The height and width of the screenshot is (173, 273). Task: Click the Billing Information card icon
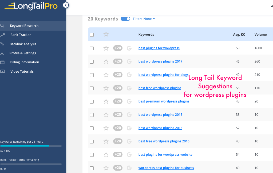click(2, 62)
